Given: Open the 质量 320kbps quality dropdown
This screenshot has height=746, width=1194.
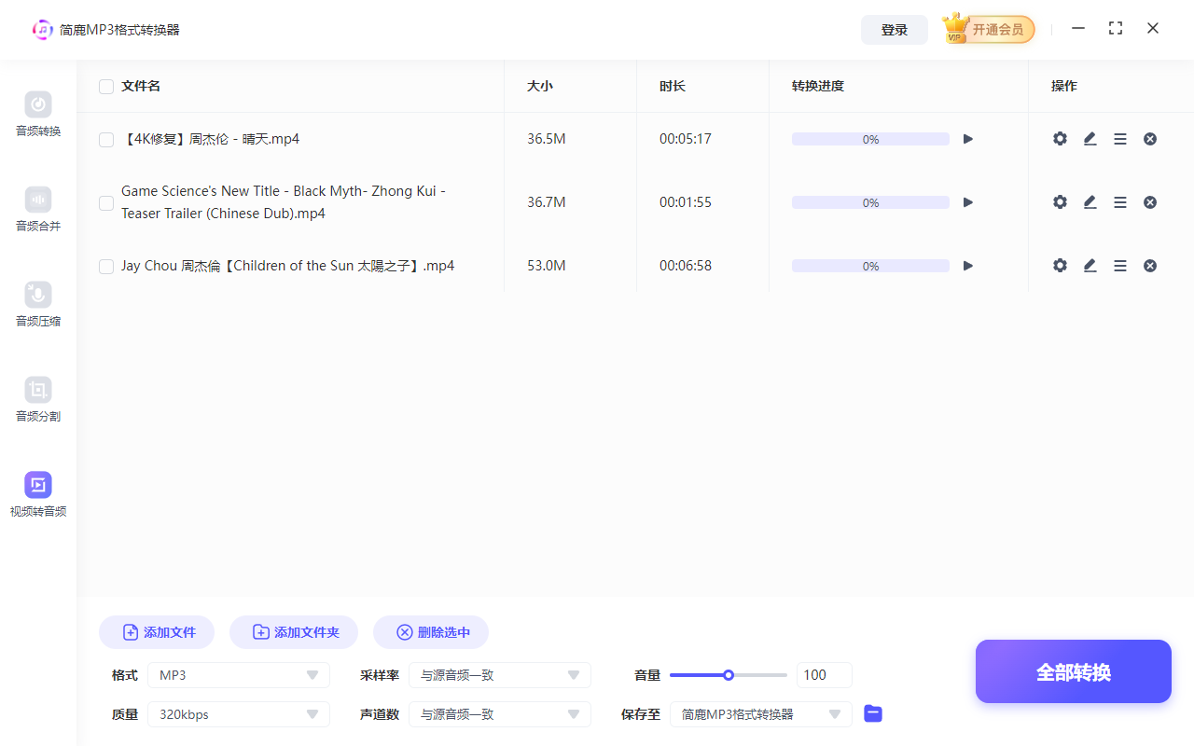Looking at the screenshot, I should tap(238, 713).
